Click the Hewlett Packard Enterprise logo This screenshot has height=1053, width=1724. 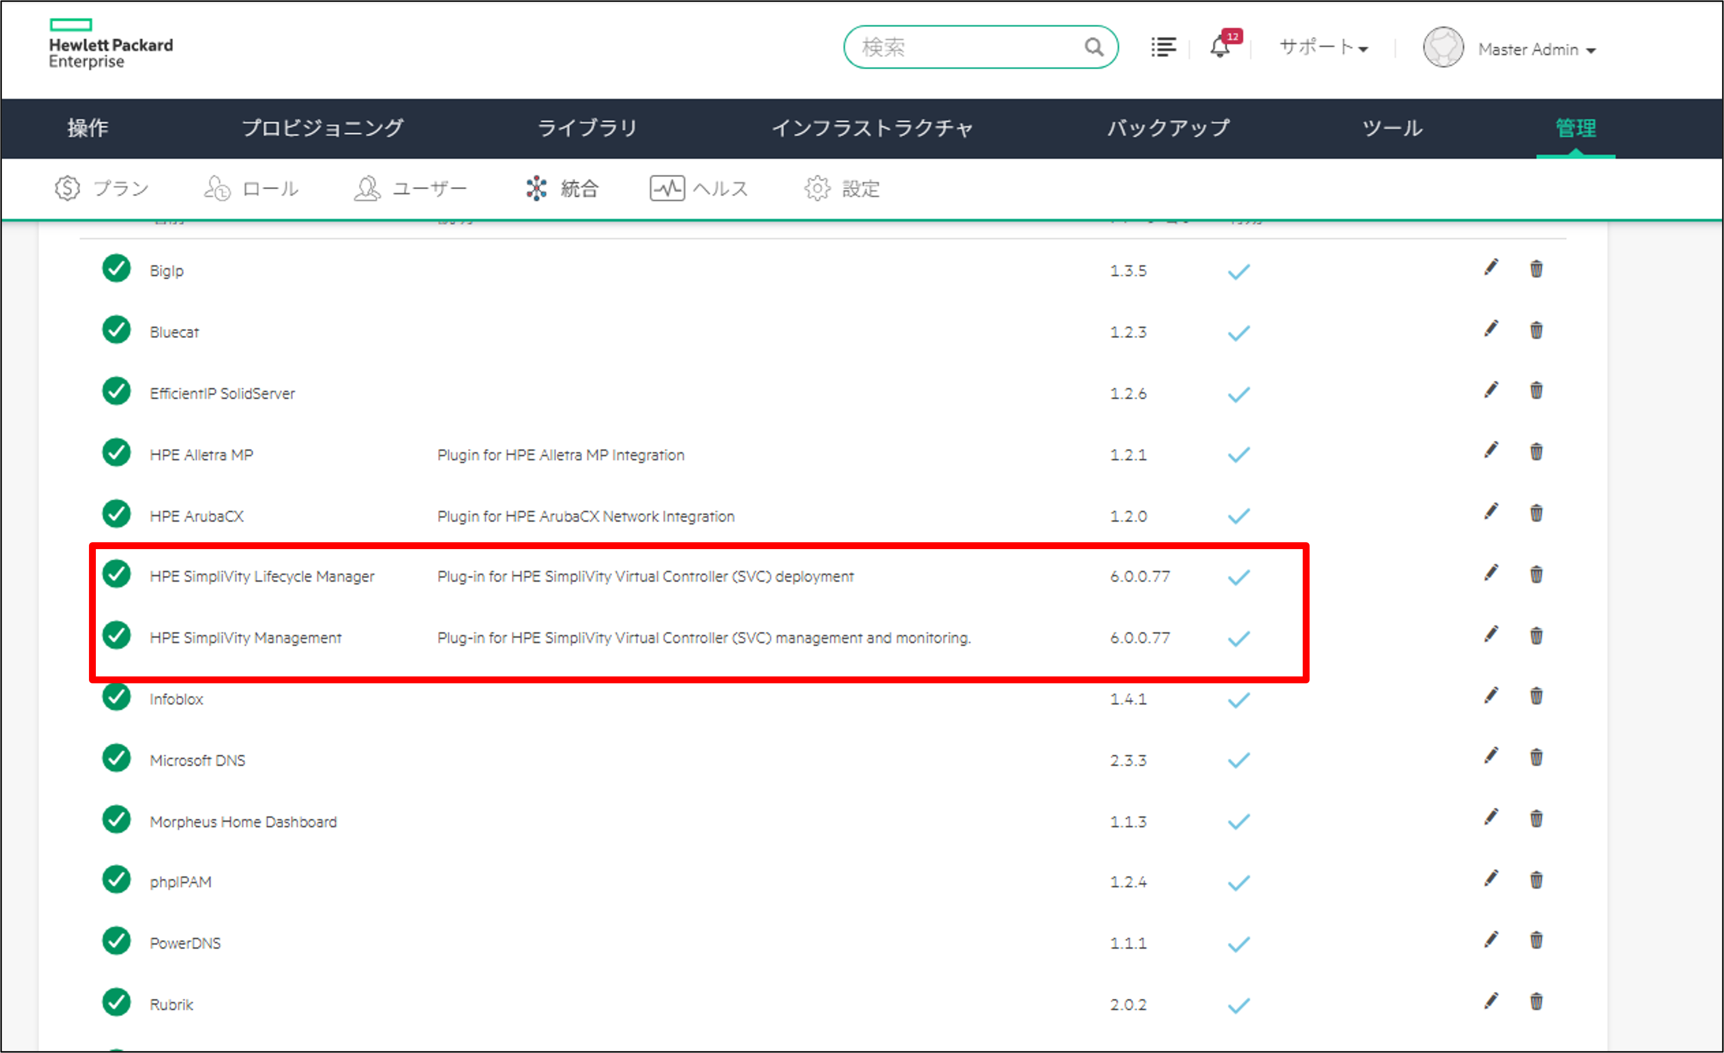[111, 45]
